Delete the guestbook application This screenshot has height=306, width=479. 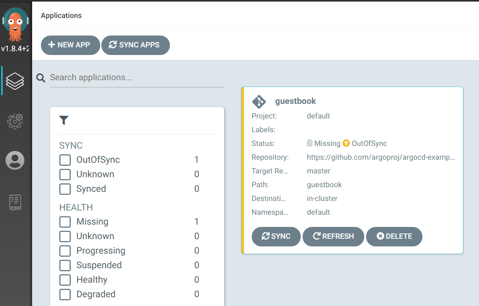pos(394,236)
